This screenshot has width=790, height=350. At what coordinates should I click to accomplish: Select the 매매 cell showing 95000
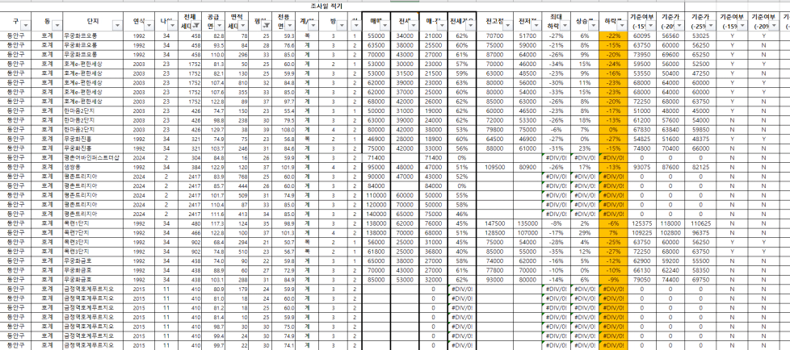(376, 167)
